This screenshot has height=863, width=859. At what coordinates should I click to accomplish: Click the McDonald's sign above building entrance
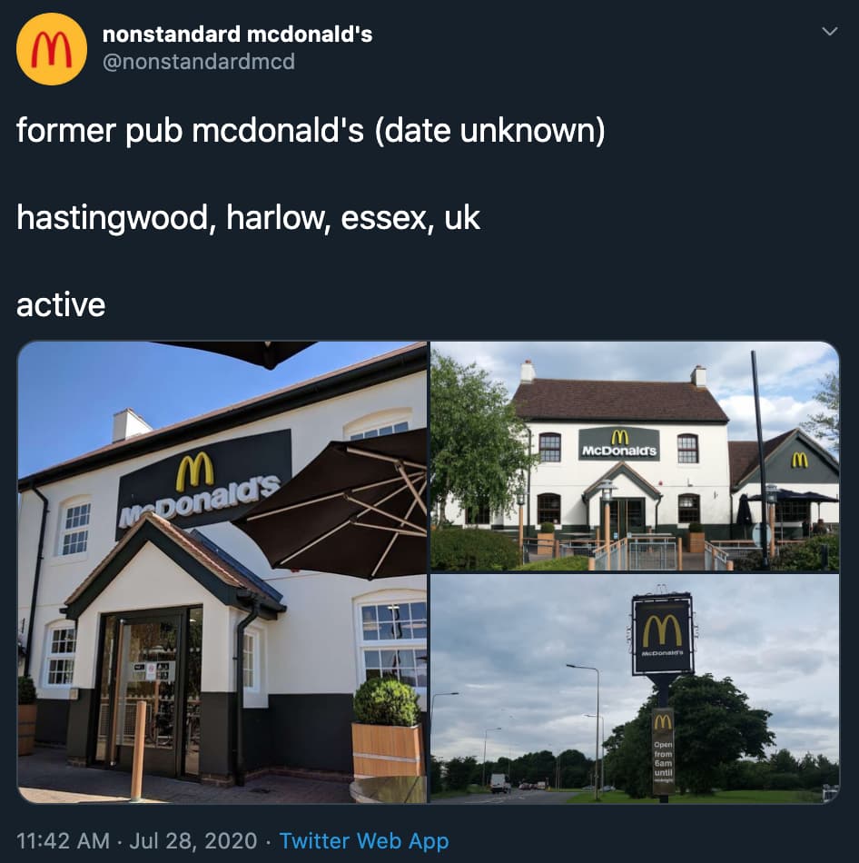click(x=619, y=444)
